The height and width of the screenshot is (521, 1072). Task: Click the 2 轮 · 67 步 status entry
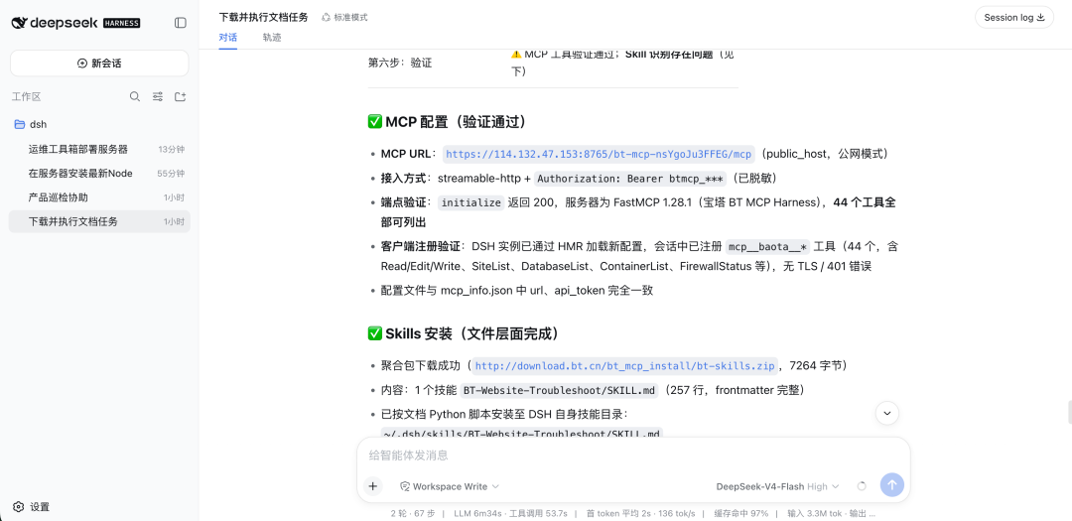(413, 513)
